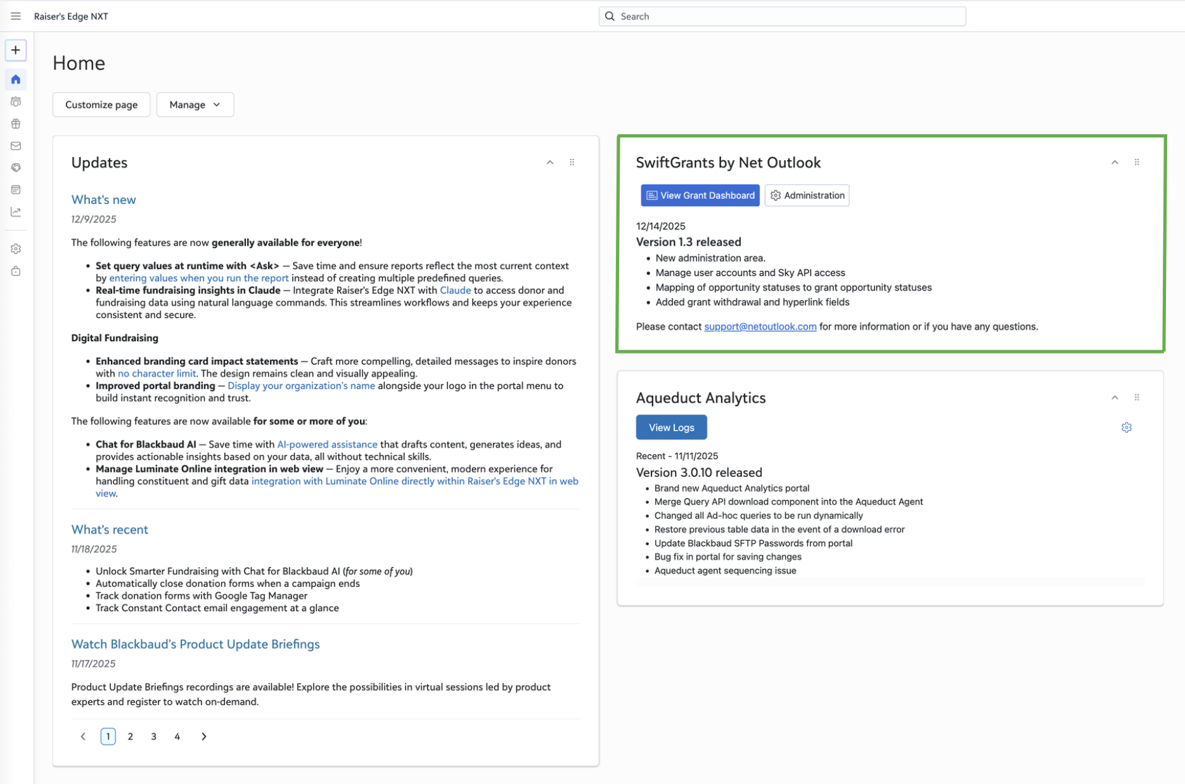Open the lock Security icon in sidebar

[x=16, y=271]
